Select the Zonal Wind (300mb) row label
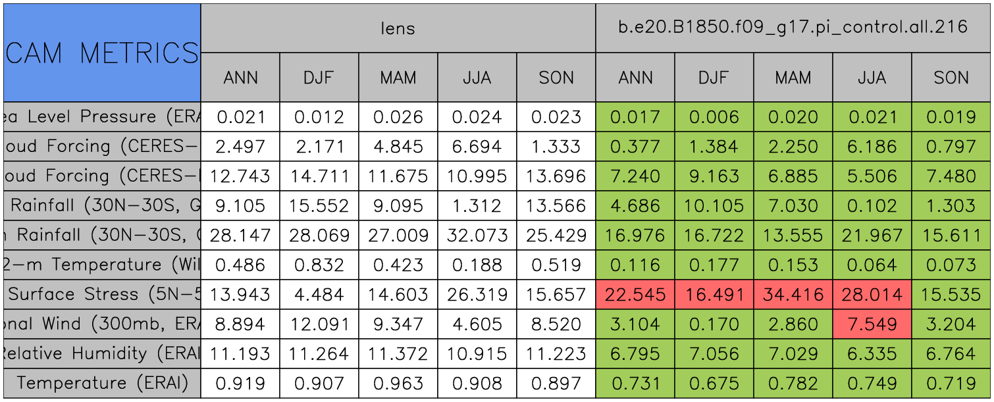This screenshot has height=402, width=994. click(x=102, y=324)
